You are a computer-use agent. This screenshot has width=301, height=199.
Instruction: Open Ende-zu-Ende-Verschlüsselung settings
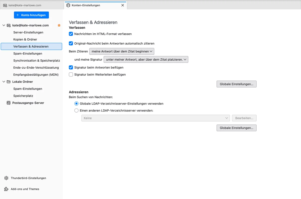pyautogui.click(x=36, y=67)
